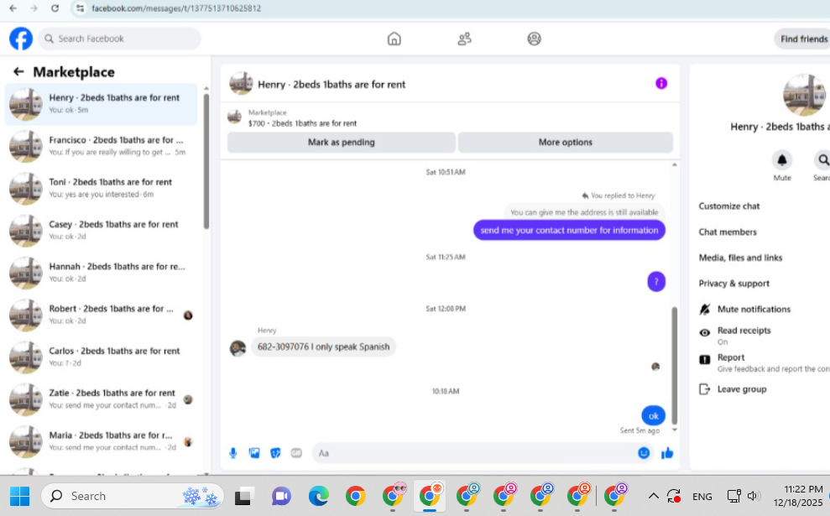Image resolution: width=830 pixels, height=516 pixels.
Task: Open Zatie conversation in list
Action: pos(101,399)
